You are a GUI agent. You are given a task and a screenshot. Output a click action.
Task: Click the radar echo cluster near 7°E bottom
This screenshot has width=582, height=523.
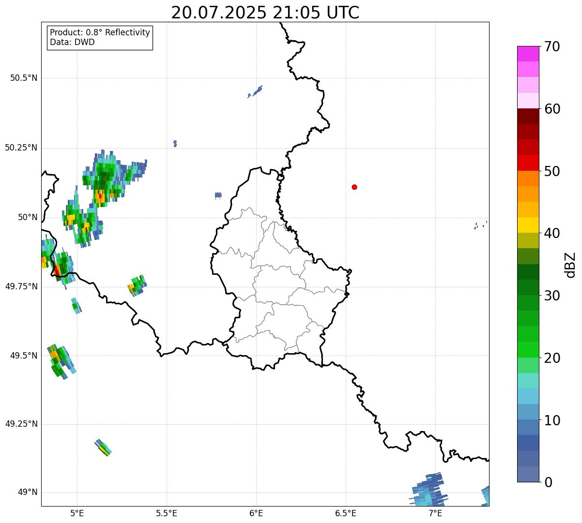[x=429, y=489]
